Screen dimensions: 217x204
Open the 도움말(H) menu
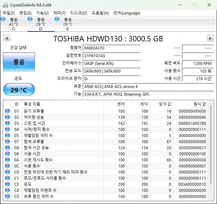[x=100, y=13]
